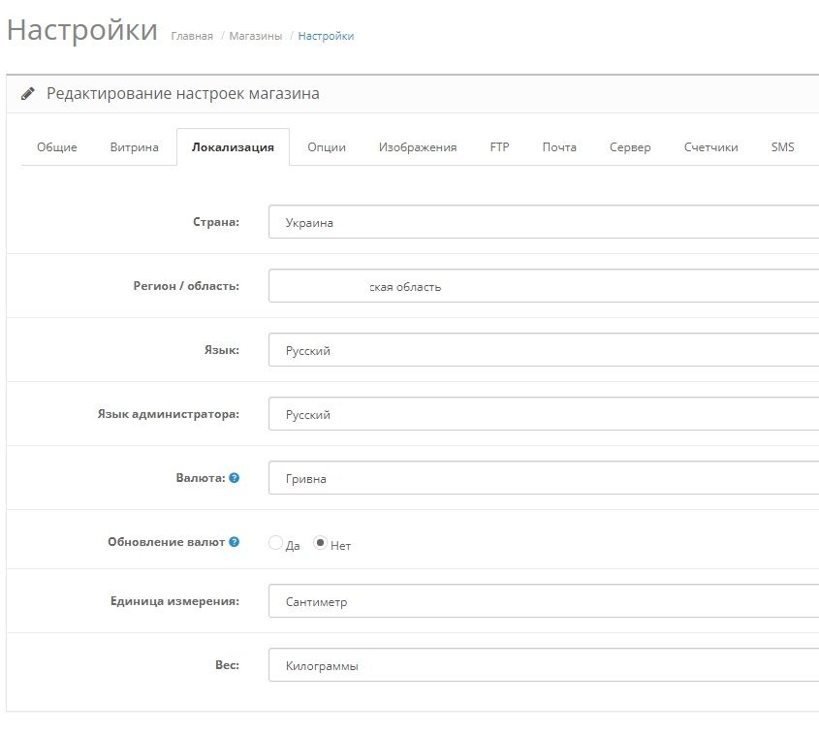Switch to the Витрина tab
Image resolution: width=819 pixels, height=736 pixels.
(x=134, y=147)
